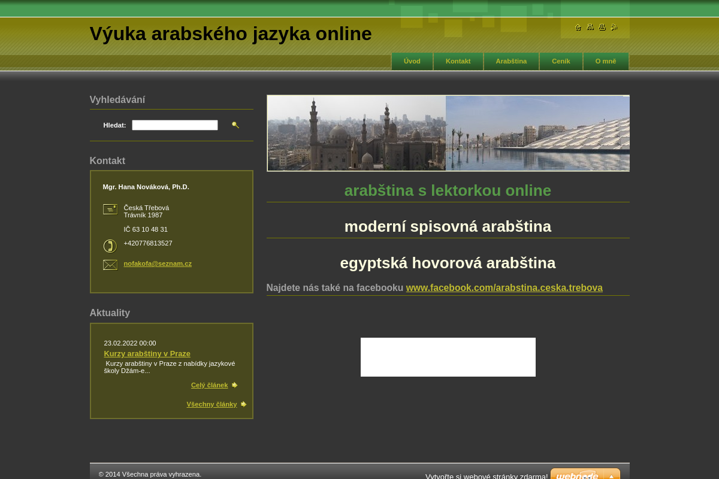Switch to the Arabština tab
719x479 pixels.
(x=511, y=61)
